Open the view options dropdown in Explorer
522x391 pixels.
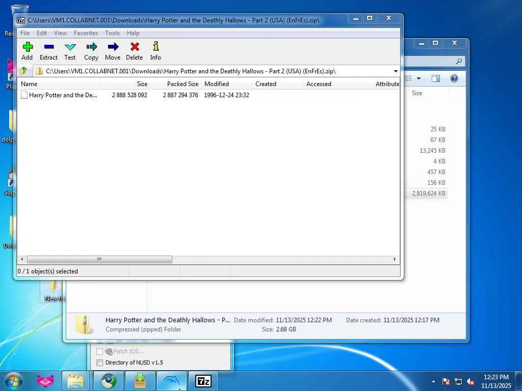[x=419, y=78]
